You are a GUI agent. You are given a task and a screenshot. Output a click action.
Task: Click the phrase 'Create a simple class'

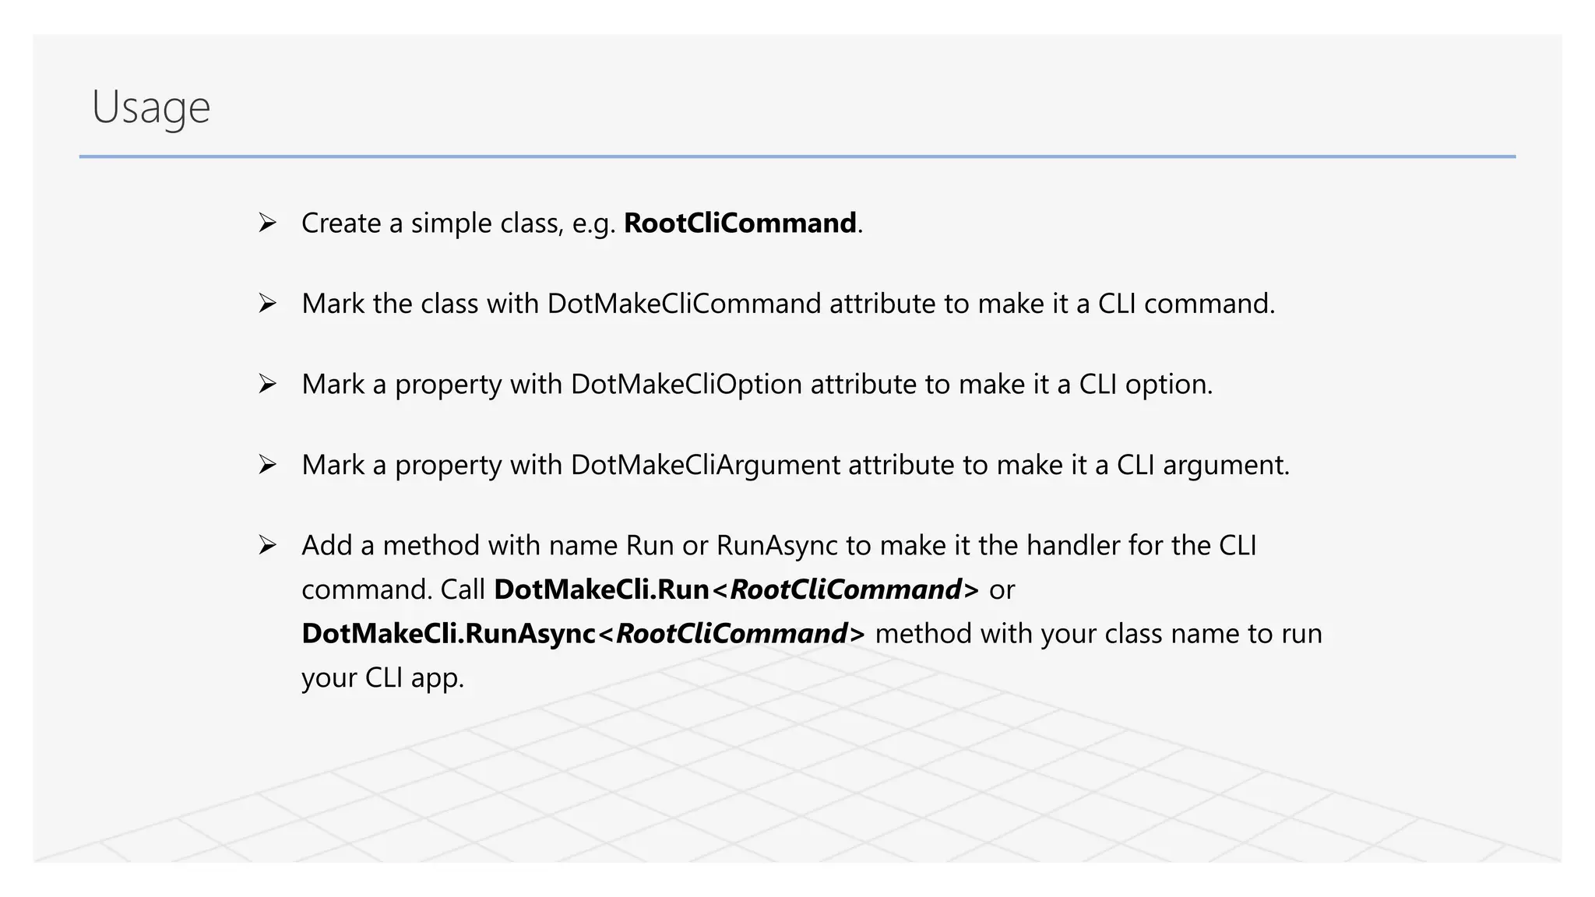431,223
